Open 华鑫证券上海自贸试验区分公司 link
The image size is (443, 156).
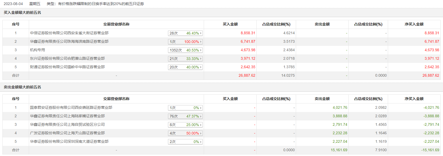pyautogui.click(x=67, y=125)
